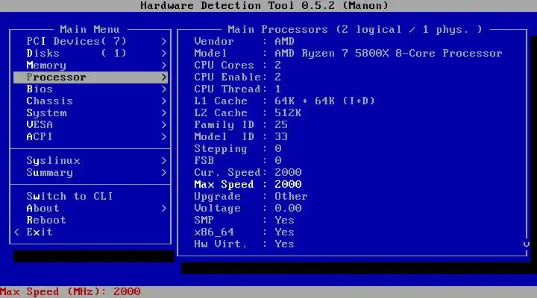Expand the arrow next to Processor

click(x=163, y=77)
